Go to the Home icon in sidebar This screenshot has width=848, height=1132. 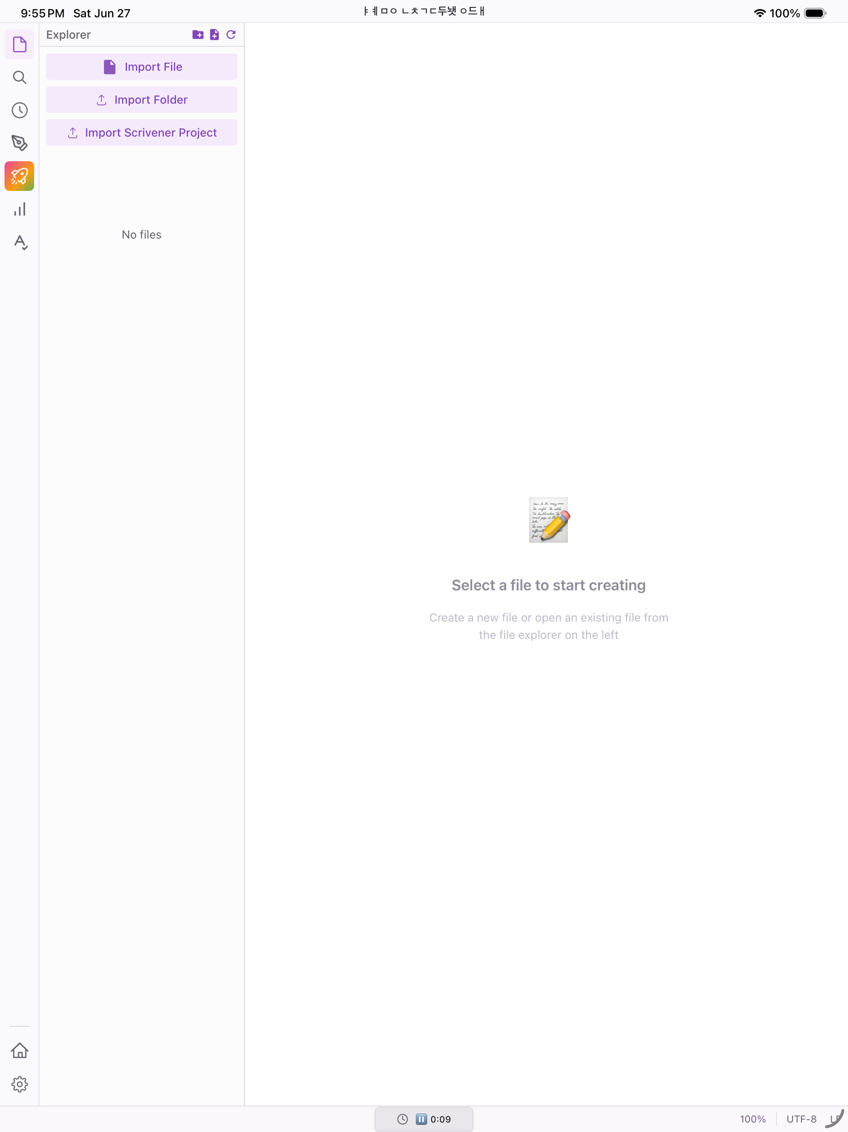pos(19,1051)
